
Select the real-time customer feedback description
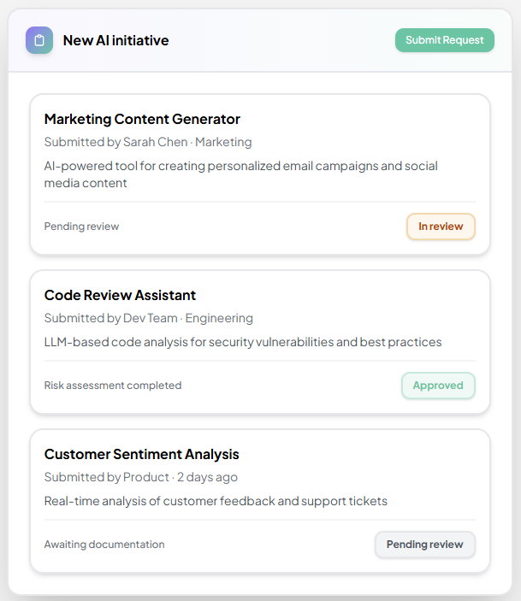pos(216,501)
